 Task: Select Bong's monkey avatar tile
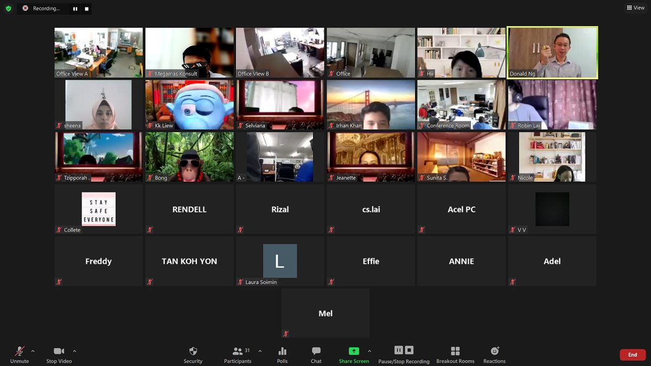(x=189, y=157)
